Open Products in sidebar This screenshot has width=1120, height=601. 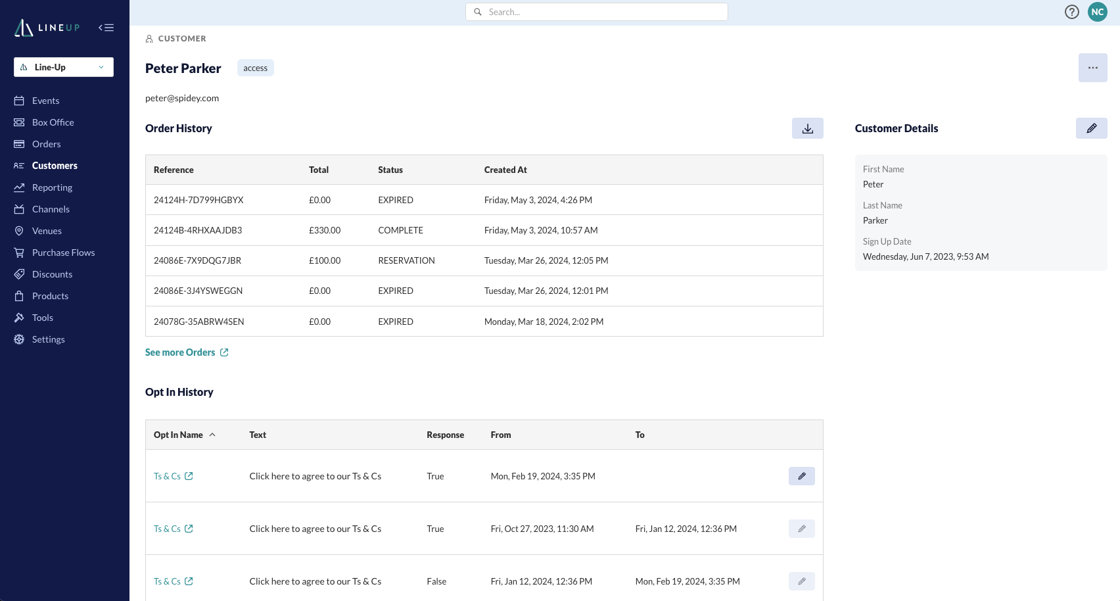(50, 296)
